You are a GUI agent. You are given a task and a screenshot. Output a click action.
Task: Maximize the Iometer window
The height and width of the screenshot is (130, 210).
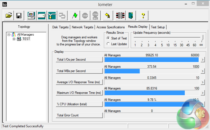click(x=193, y=4)
